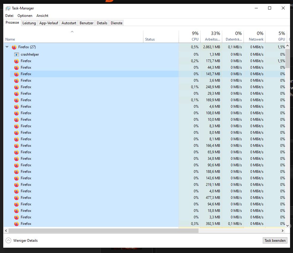This screenshot has width=293, height=253.
Task: Select the Prozesse tab
Action: click(12, 22)
